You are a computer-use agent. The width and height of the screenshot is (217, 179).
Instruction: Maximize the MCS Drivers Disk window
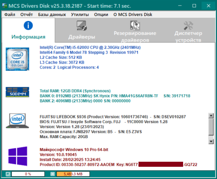tap(194, 6)
